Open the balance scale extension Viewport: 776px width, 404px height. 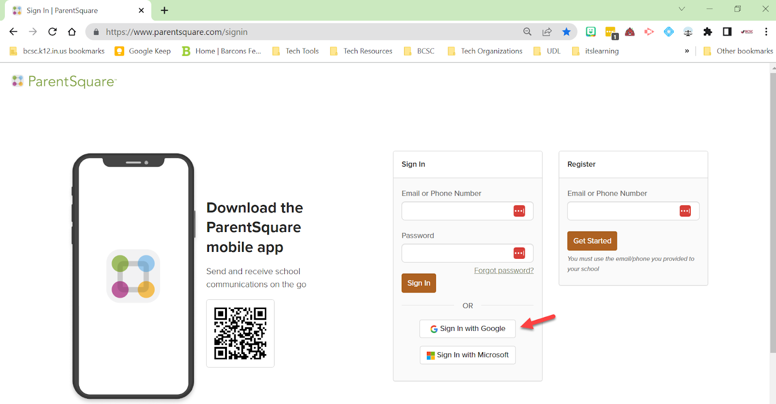click(688, 32)
